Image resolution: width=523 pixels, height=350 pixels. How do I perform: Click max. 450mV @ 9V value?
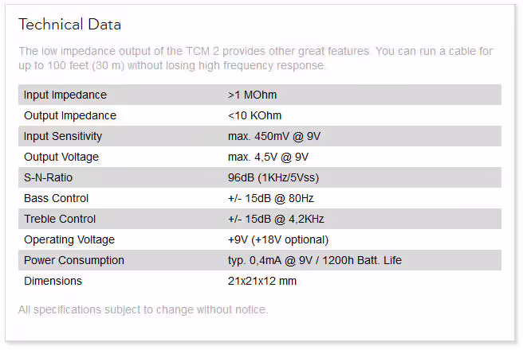pos(274,136)
